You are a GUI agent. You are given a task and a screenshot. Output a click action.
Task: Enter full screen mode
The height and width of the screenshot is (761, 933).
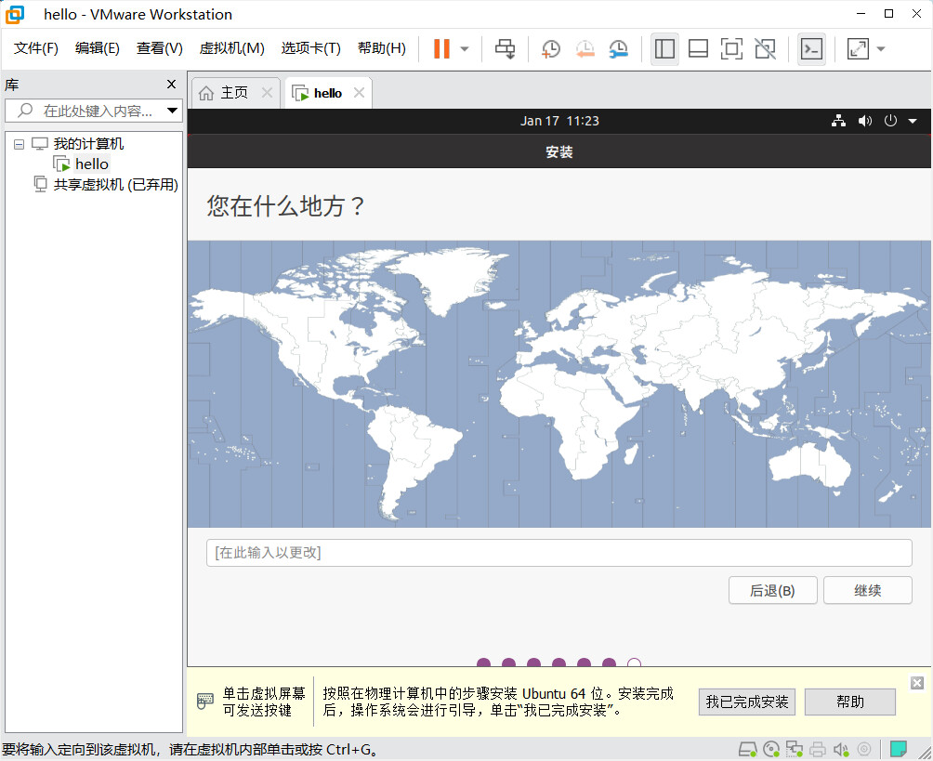731,49
